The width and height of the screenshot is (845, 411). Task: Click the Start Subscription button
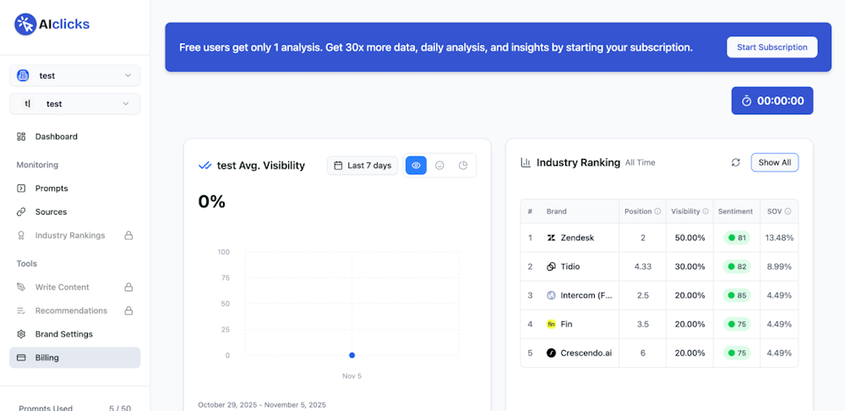pos(771,47)
